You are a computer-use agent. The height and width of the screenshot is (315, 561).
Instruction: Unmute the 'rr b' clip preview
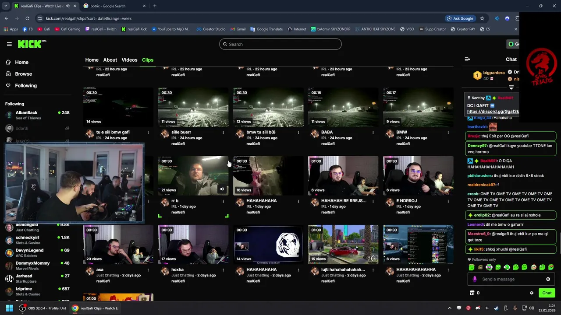coord(222,189)
